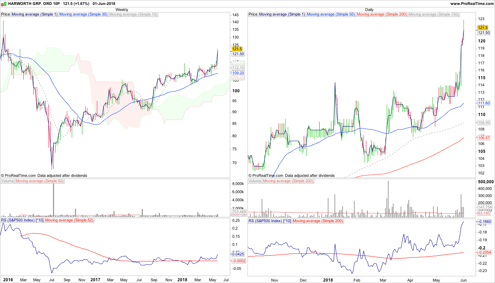The image size is (495, 283).
Task: Click the 0.0425 Weekly RS value tag
Action: [238, 254]
